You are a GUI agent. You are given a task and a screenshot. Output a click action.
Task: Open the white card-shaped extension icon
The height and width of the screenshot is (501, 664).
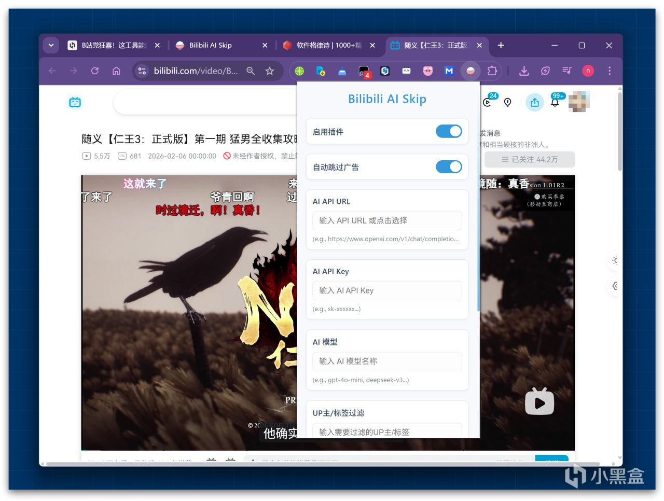tap(406, 71)
